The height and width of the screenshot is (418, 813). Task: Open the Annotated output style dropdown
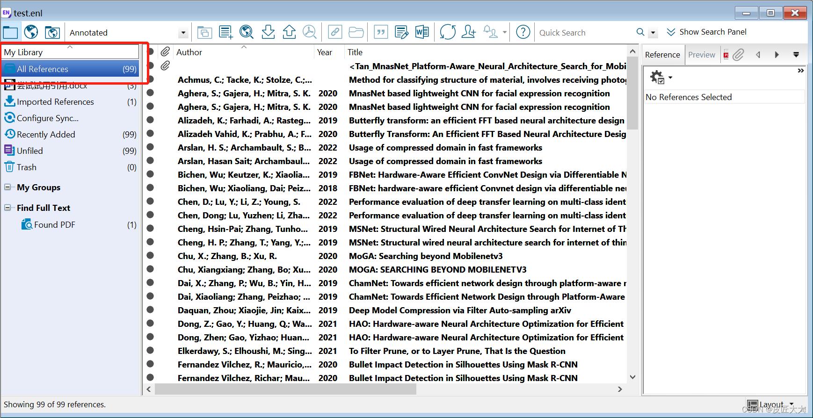[x=183, y=33]
